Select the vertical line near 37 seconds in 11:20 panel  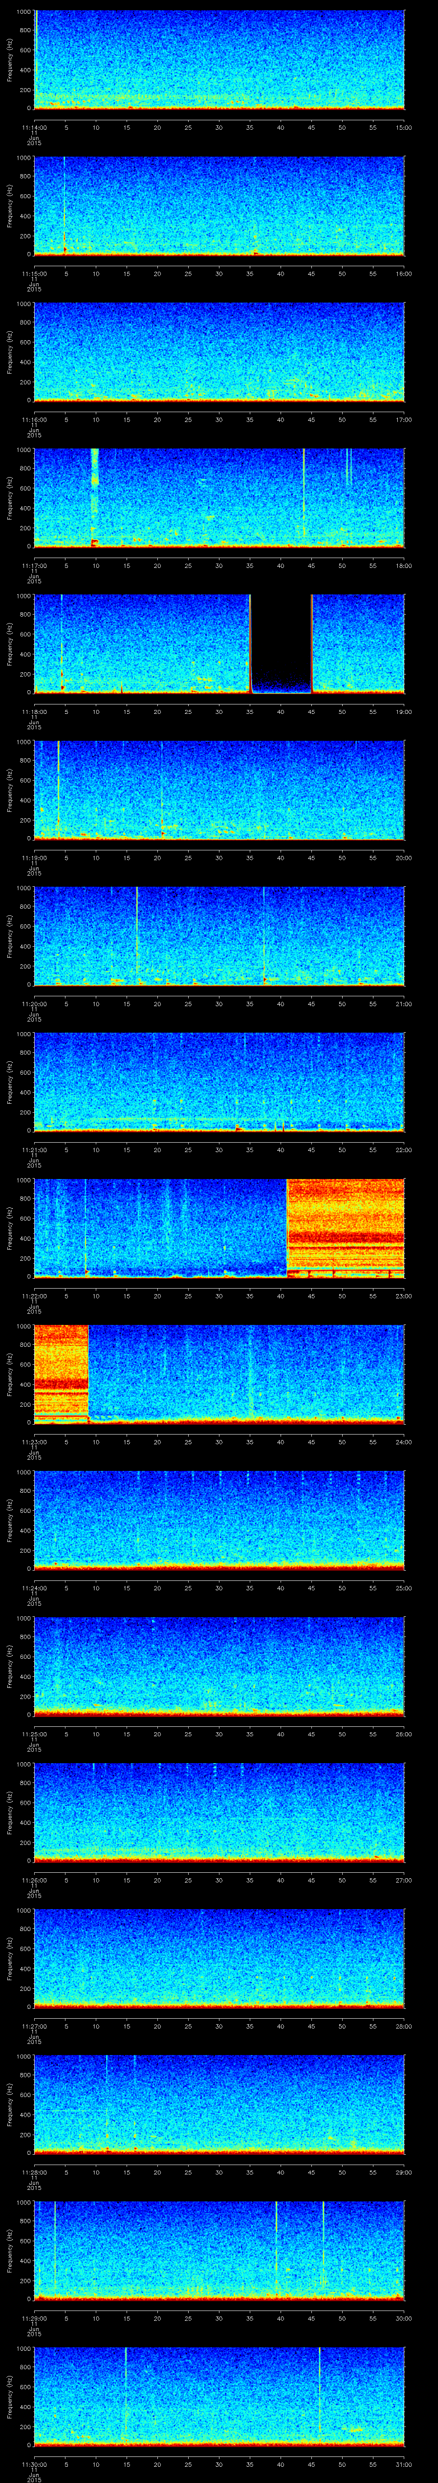pos(264,933)
